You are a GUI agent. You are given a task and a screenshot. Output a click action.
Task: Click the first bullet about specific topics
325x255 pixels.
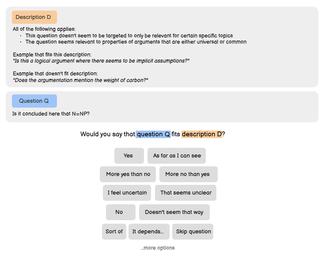pos(128,36)
